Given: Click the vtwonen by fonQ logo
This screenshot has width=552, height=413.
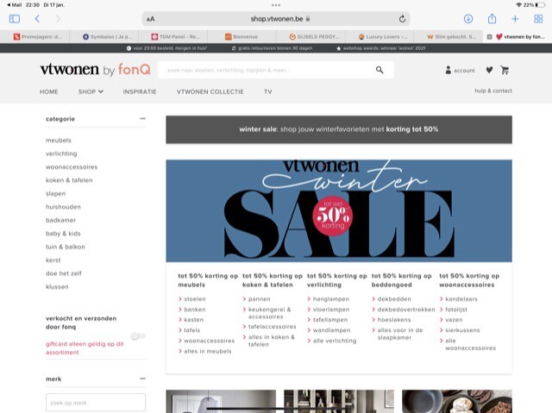Looking at the screenshot, I should point(96,69).
